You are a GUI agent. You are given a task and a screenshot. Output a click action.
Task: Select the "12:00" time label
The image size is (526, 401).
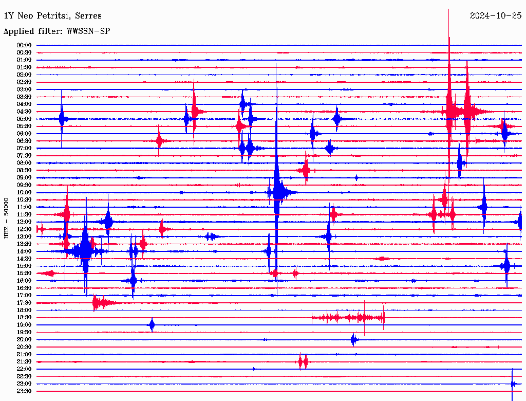24,222
